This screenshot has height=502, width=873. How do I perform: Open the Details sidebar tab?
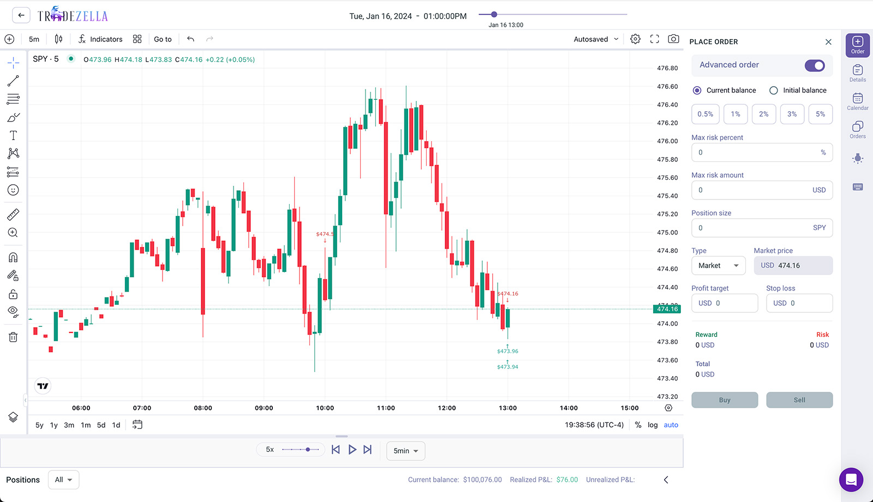click(858, 74)
